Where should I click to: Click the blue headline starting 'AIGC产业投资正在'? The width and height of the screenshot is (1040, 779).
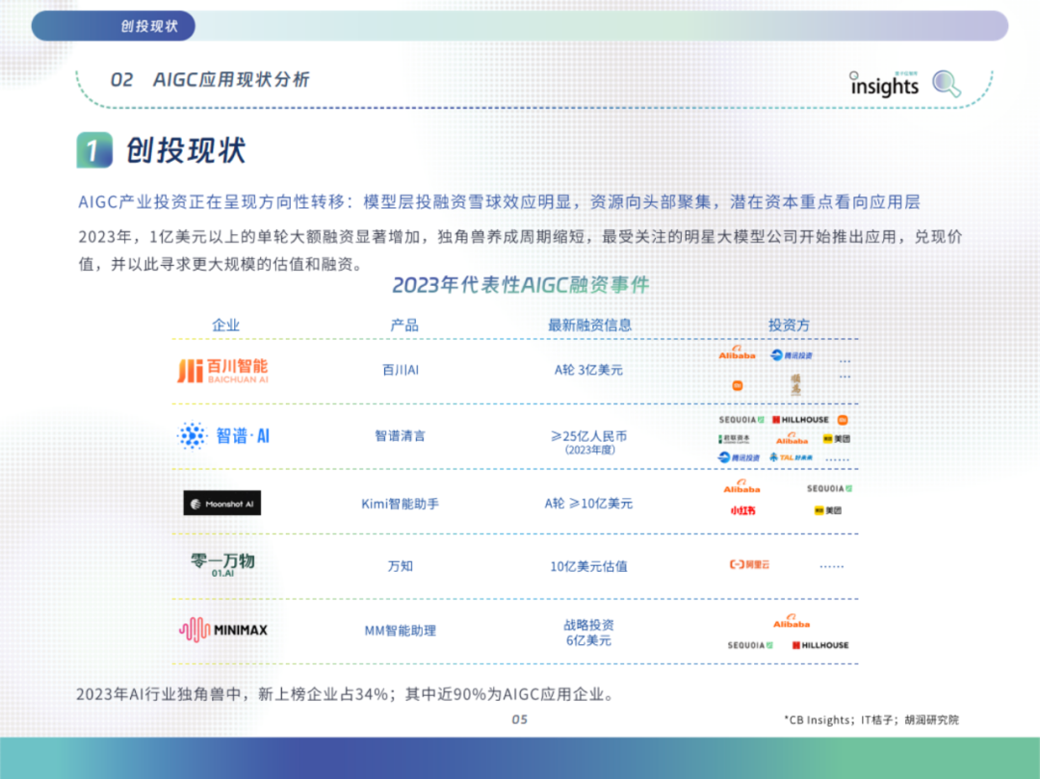499,201
